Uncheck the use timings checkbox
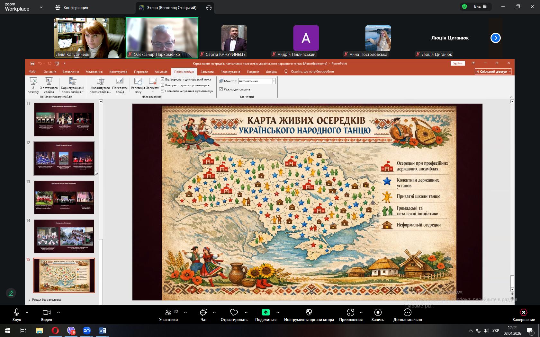This screenshot has width=540, height=337. point(163,85)
